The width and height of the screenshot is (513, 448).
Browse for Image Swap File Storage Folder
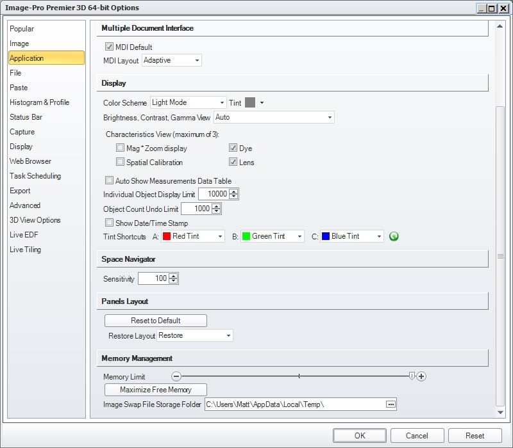pos(391,404)
